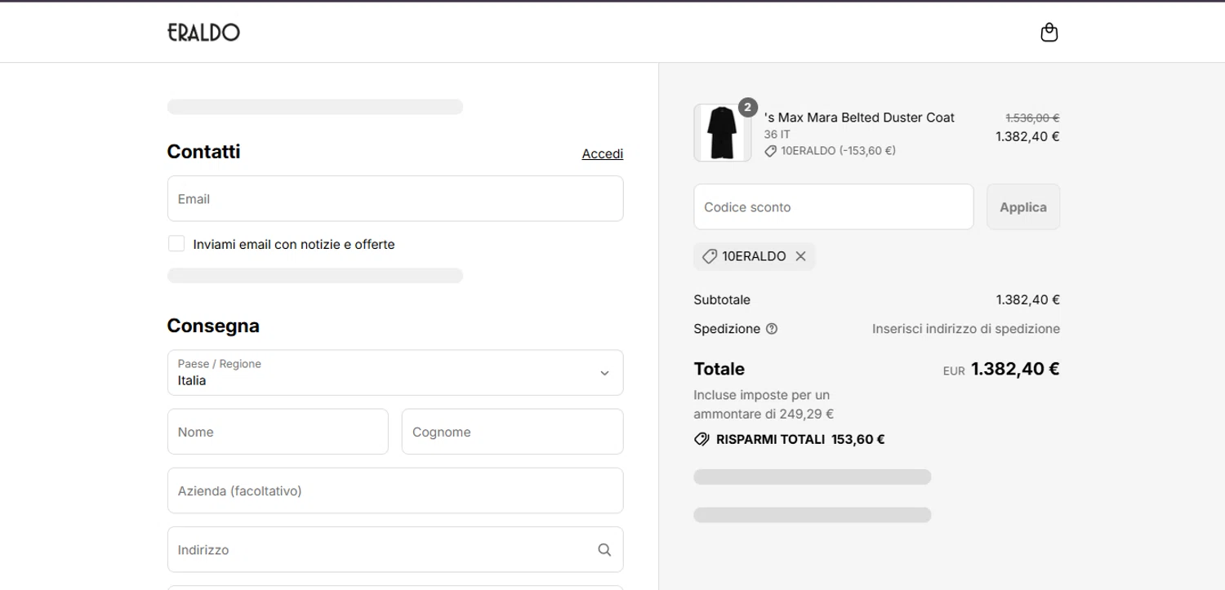Click the Nome input field

[278, 432]
